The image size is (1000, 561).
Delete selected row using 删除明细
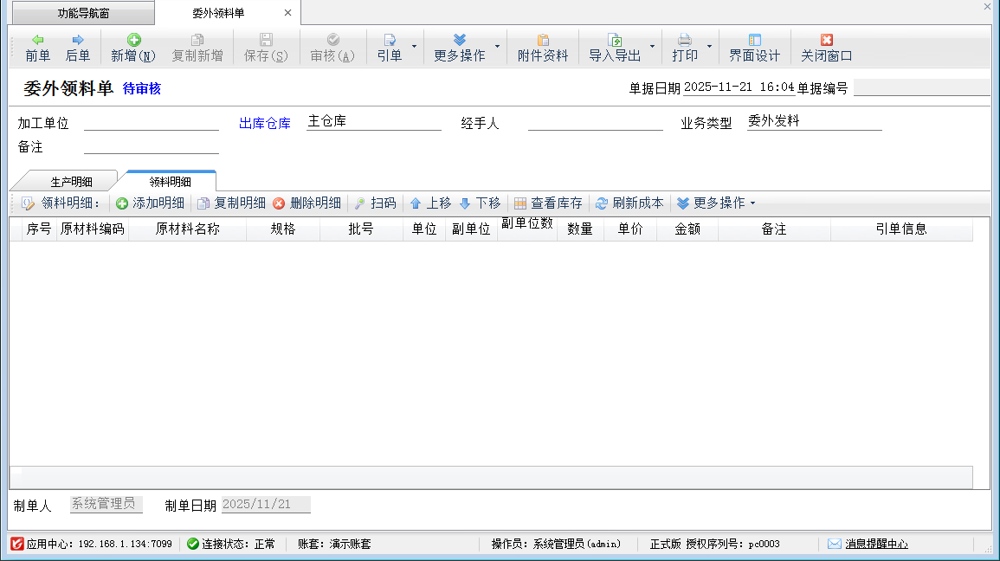306,203
